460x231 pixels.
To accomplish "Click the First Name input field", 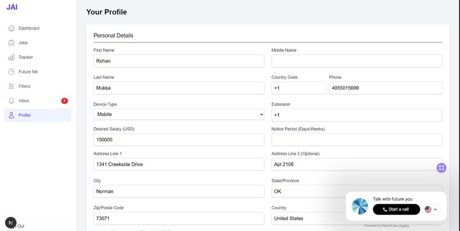I will tap(179, 61).
